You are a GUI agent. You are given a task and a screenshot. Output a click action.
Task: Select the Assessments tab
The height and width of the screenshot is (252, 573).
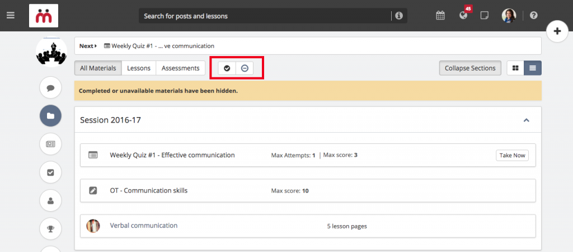tap(181, 68)
